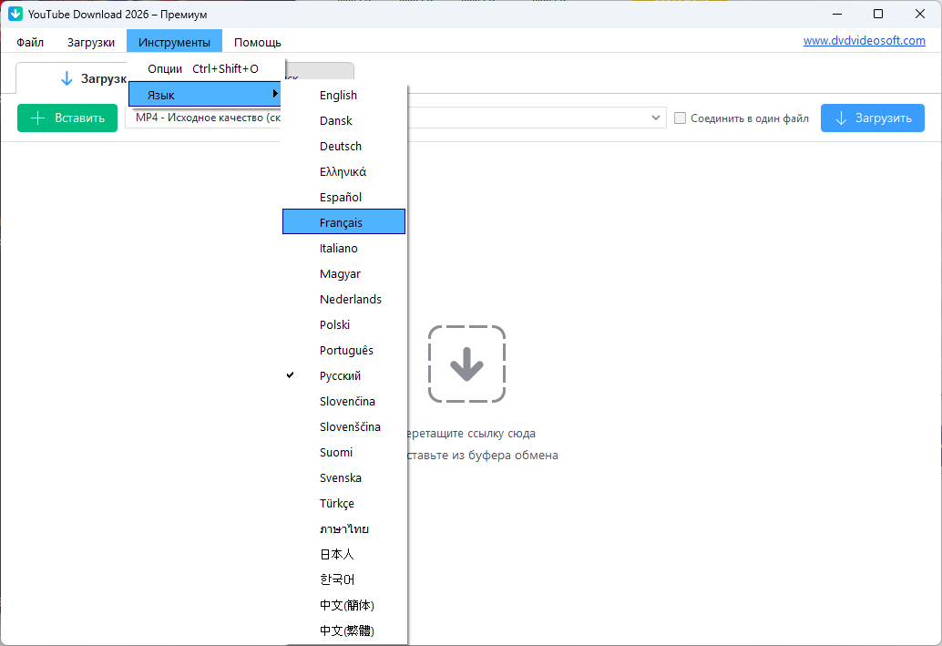Switch language to Deutsch
942x646 pixels.
pos(341,146)
